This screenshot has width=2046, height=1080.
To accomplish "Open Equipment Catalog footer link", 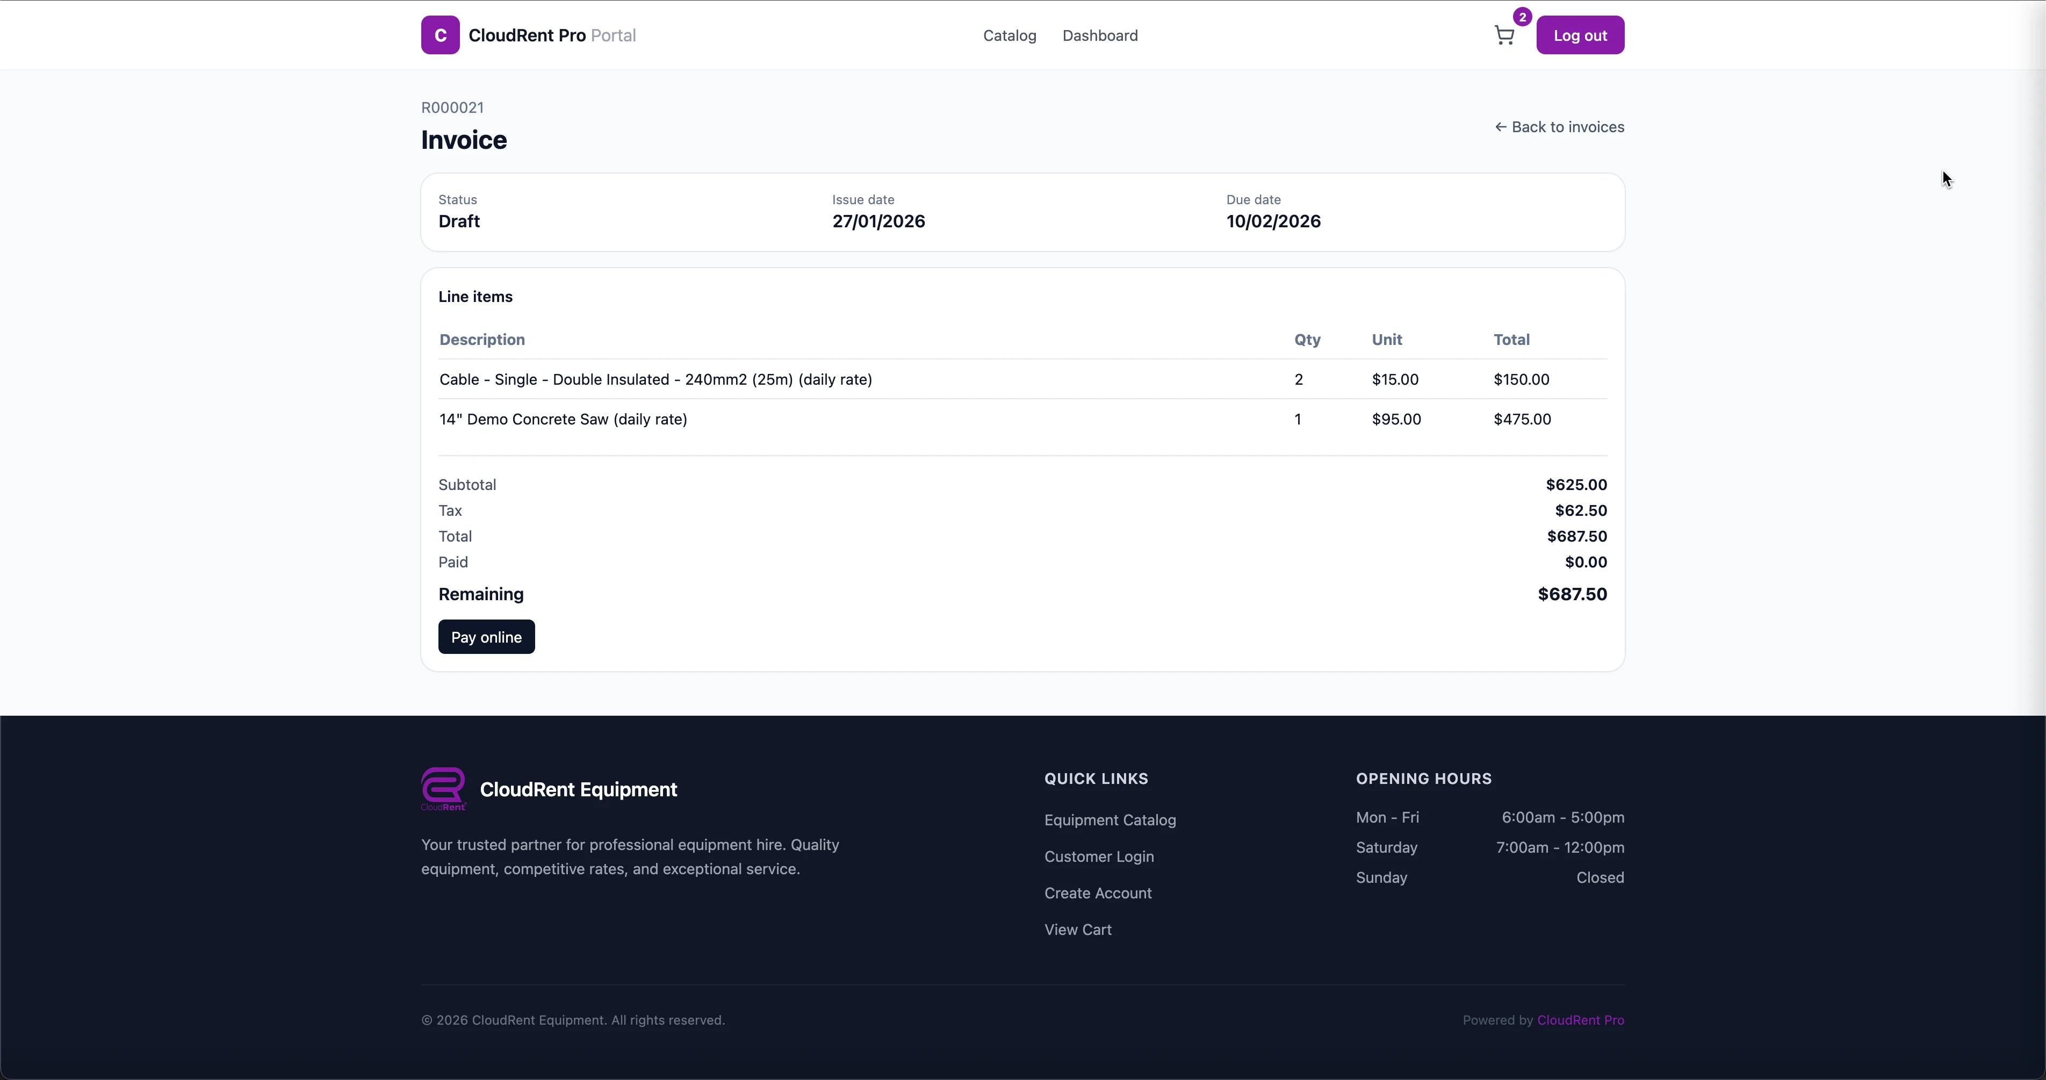I will [1110, 819].
